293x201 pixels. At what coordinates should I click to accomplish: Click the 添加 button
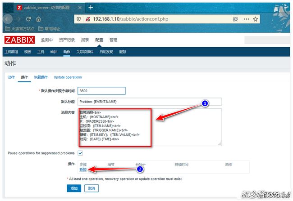(74, 188)
